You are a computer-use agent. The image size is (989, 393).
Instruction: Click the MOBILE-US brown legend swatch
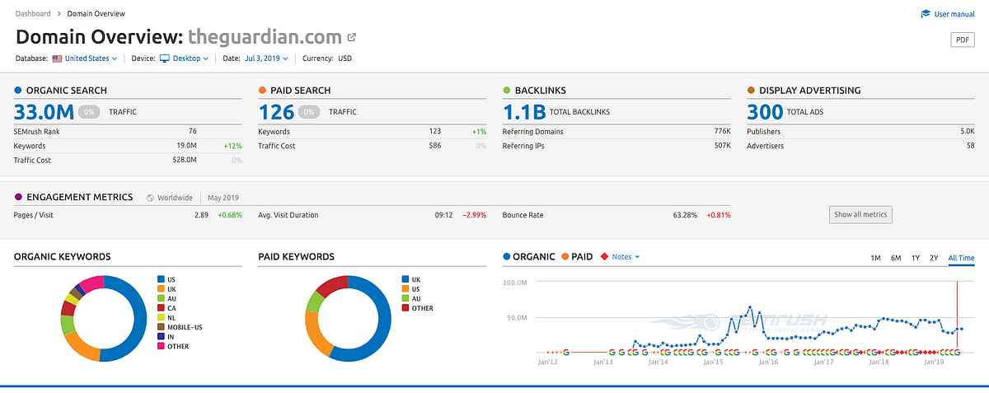[x=161, y=327]
